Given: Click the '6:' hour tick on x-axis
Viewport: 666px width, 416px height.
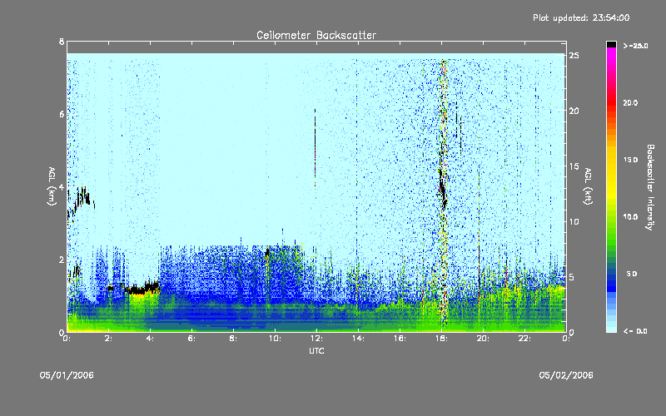Looking at the screenshot, I should [191, 339].
